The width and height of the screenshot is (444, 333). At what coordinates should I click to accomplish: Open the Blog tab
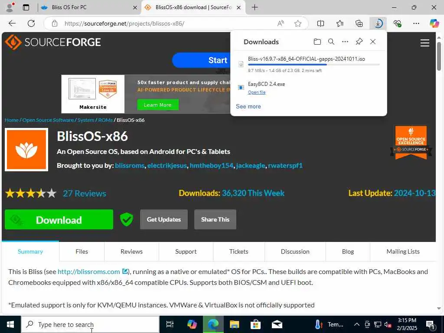[348, 251]
